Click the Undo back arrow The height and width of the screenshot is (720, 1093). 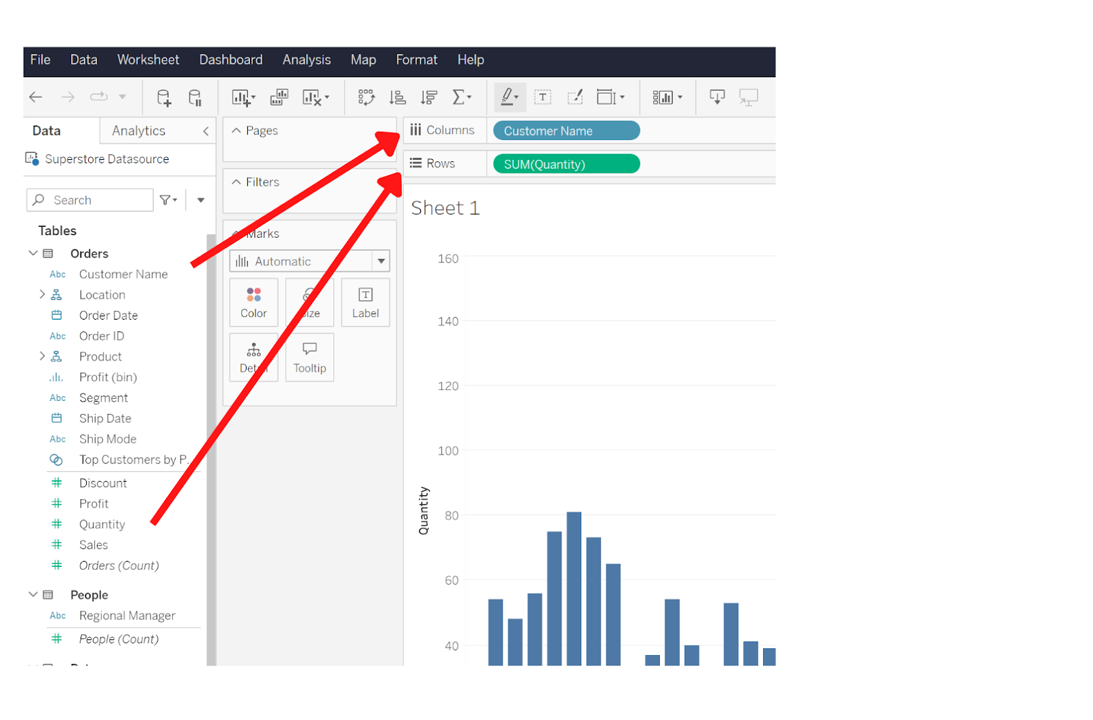point(36,97)
